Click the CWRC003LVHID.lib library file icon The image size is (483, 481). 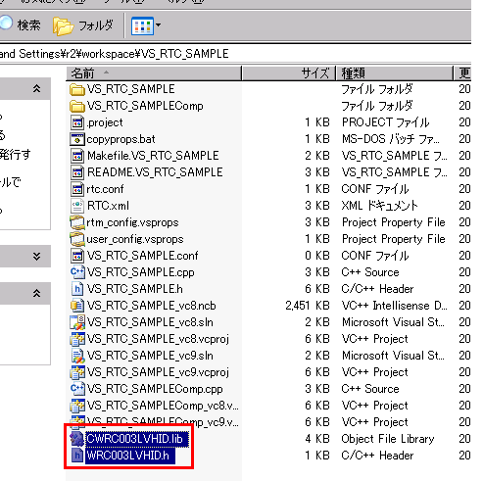tap(77, 439)
